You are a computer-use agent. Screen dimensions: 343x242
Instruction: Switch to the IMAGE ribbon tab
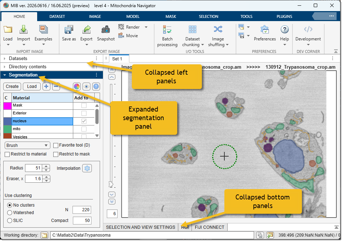[95, 16]
